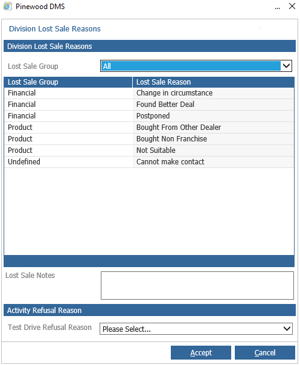Select the Not Suitable reason row

(x=149, y=150)
